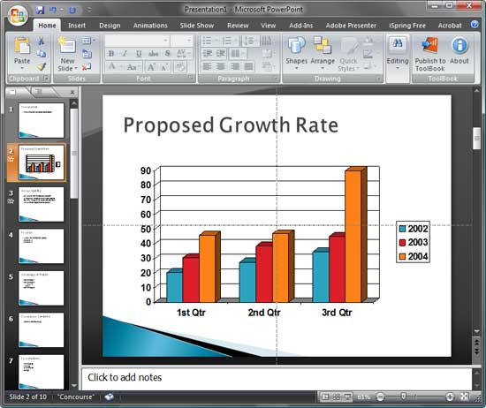Open the slide Layout dropdown
The image size is (486, 408).
point(89,41)
